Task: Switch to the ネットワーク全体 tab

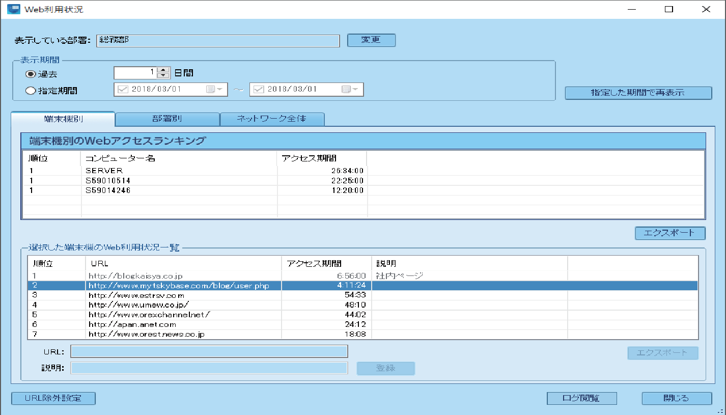Action: pos(272,119)
